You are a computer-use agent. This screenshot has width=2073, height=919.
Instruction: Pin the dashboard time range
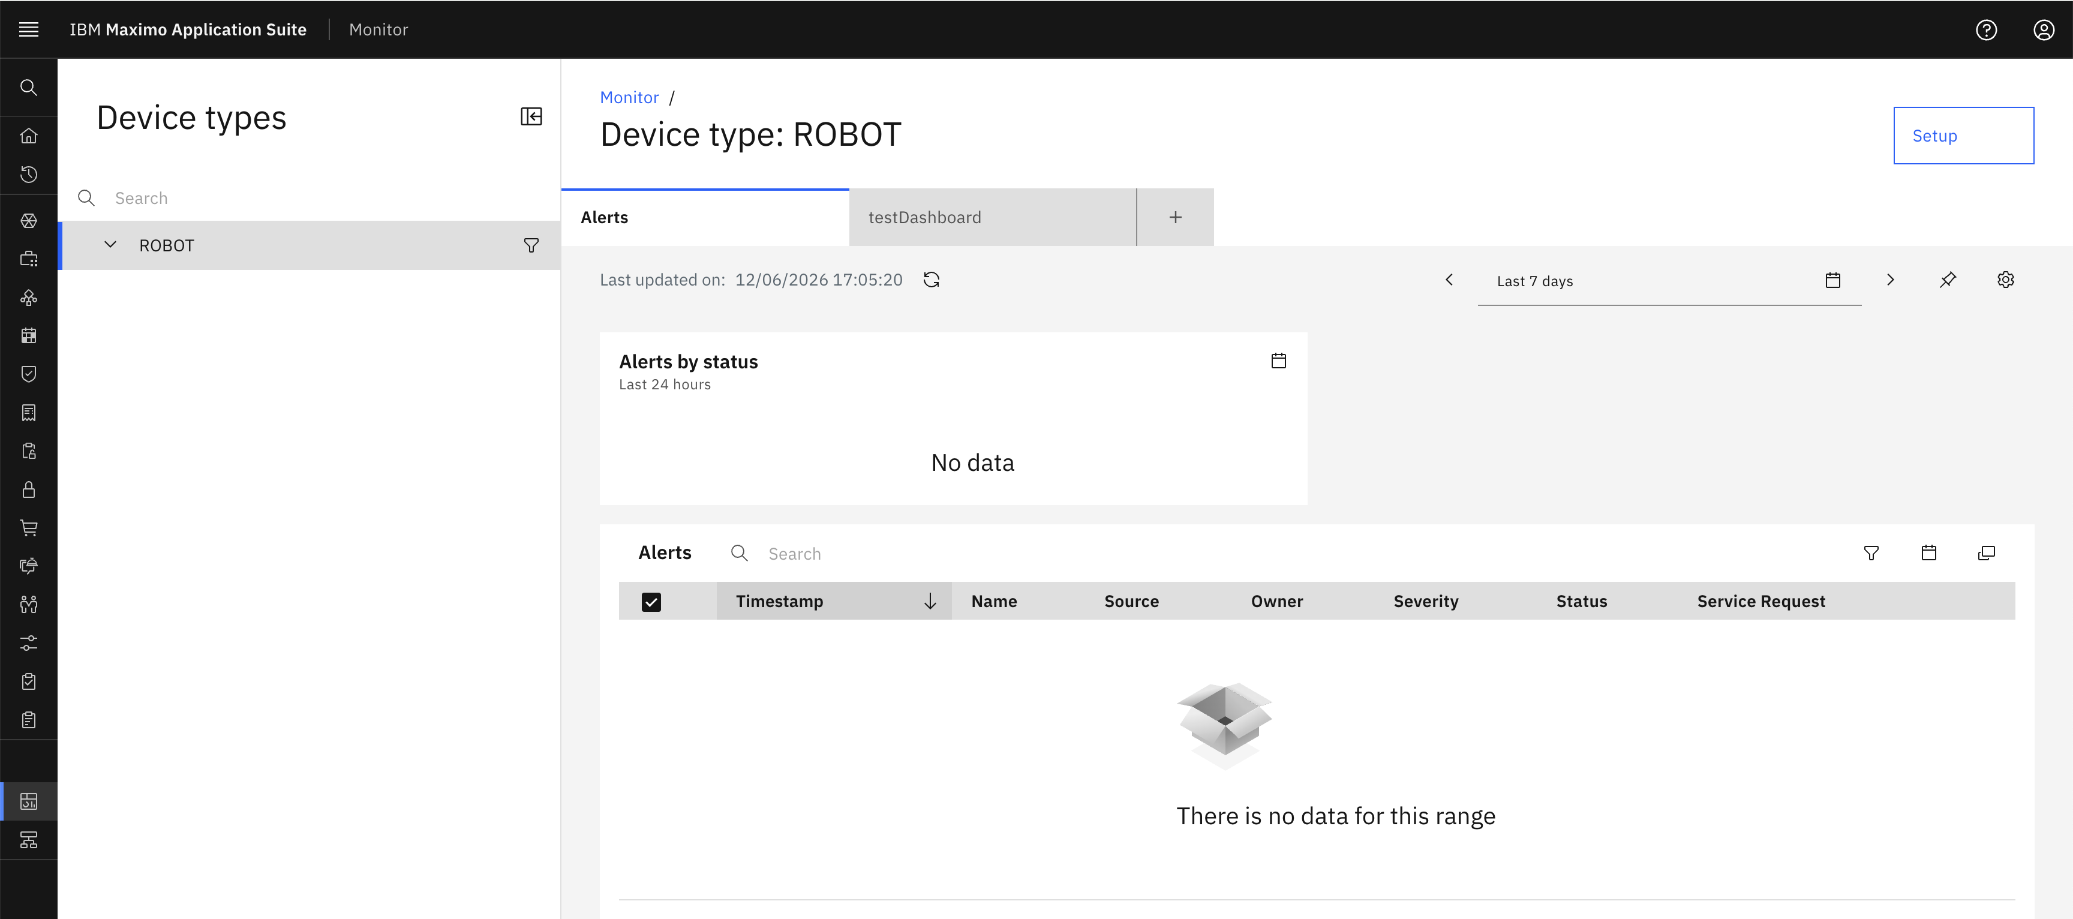pyautogui.click(x=1948, y=280)
